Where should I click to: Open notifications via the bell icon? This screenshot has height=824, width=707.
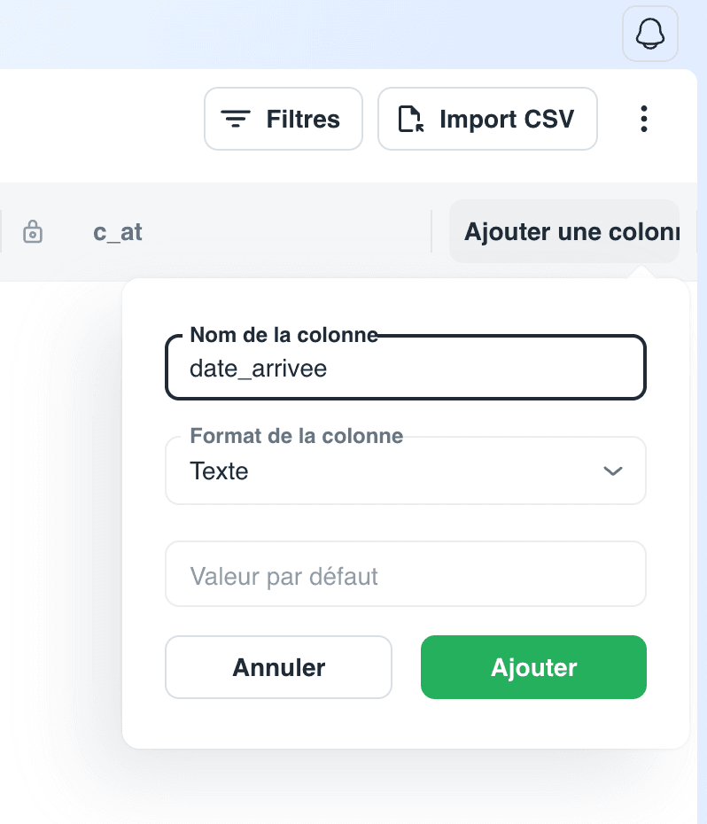(649, 34)
